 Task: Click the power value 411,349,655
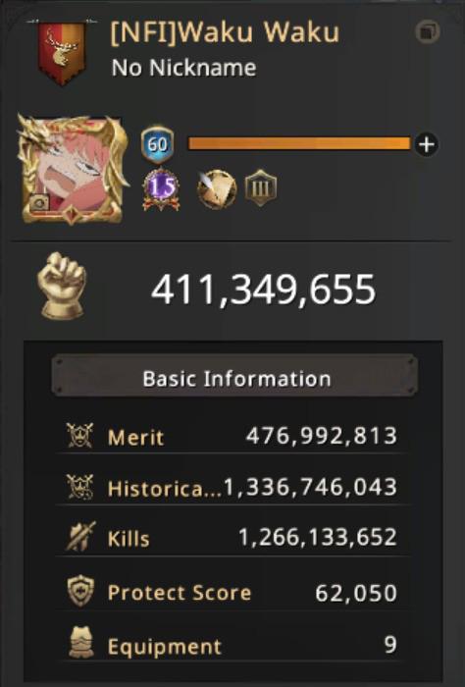[x=264, y=290]
